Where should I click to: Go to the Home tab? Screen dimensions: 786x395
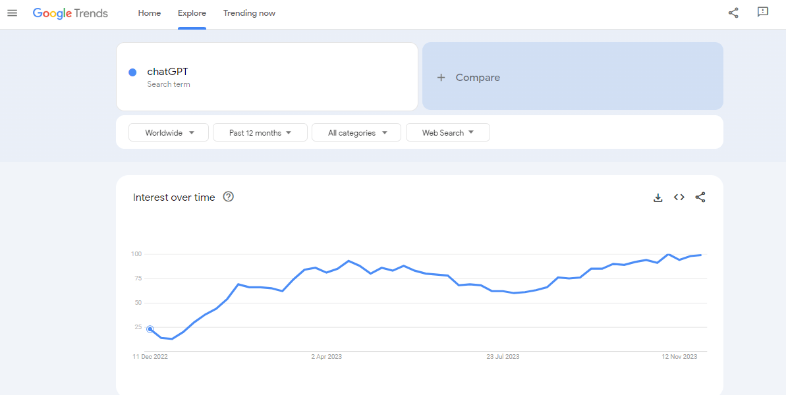[150, 14]
